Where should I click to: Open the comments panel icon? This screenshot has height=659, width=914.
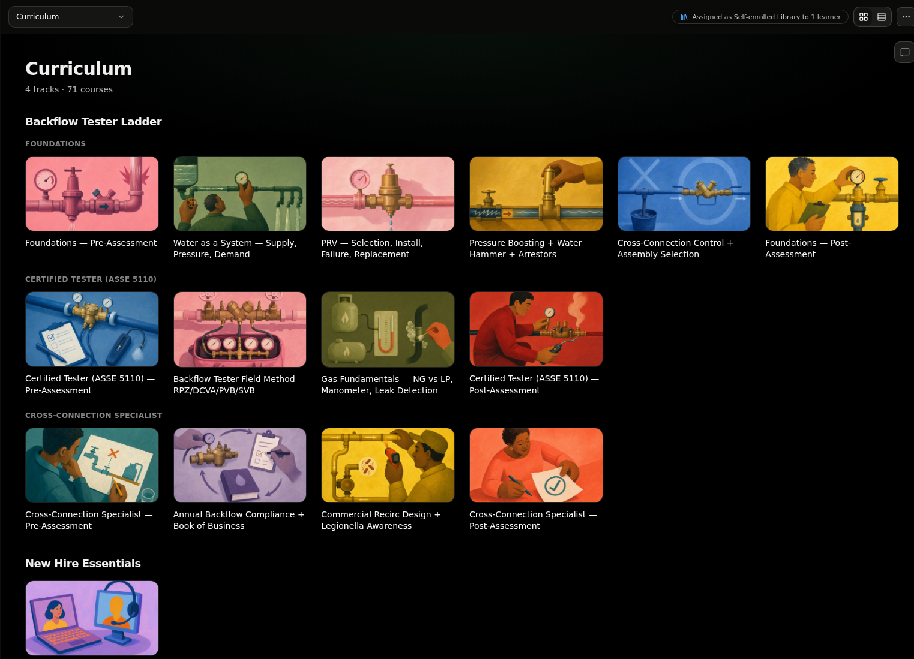(904, 52)
